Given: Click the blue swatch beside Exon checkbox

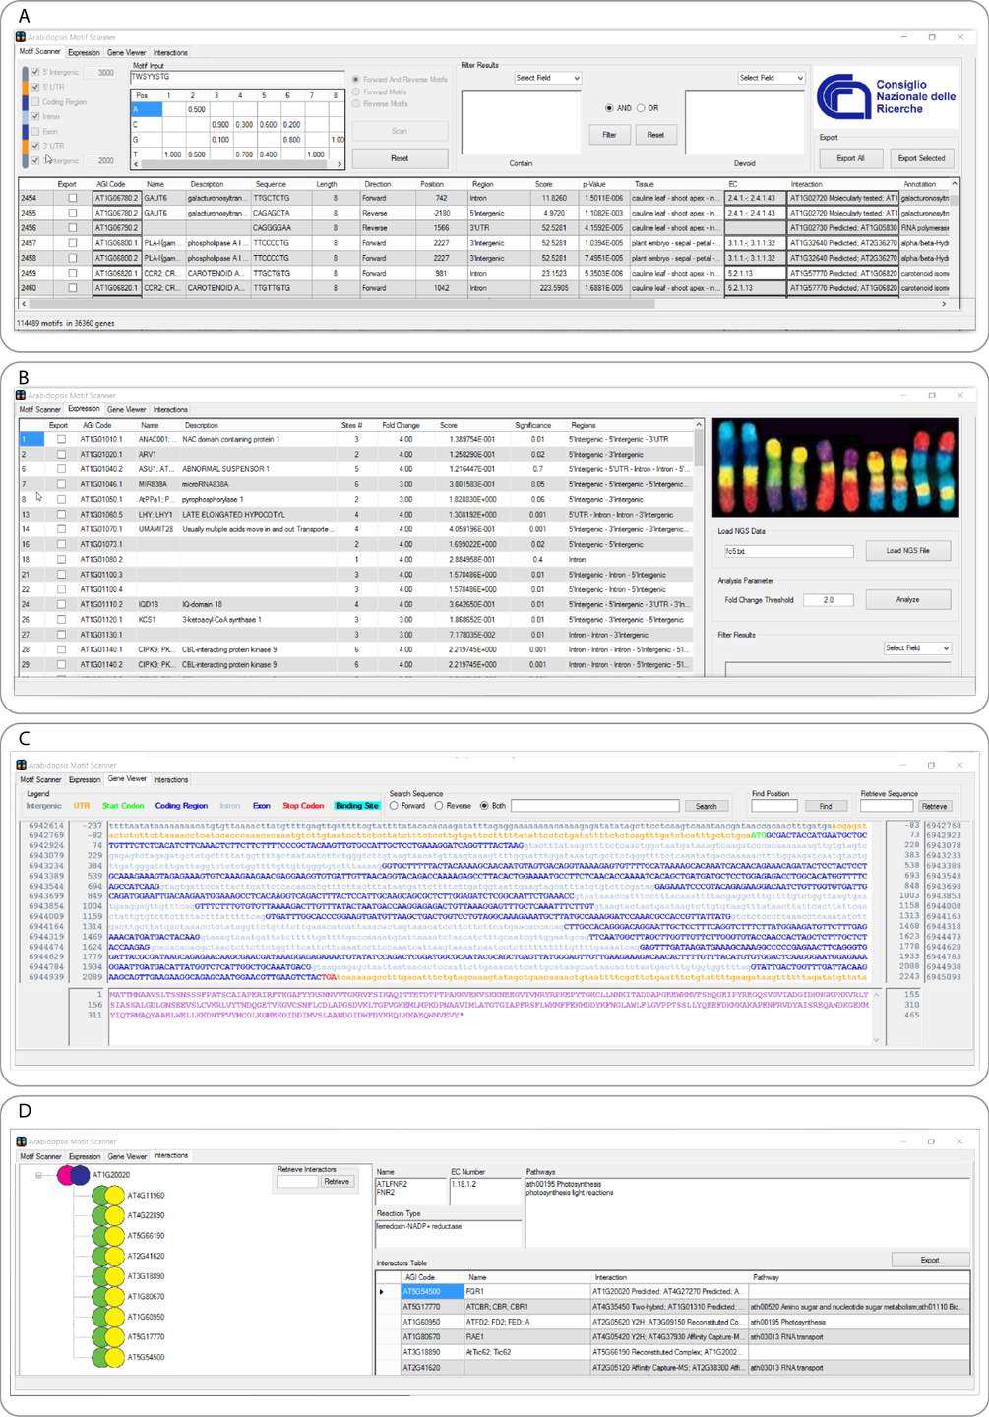Looking at the screenshot, I should click(x=25, y=131).
